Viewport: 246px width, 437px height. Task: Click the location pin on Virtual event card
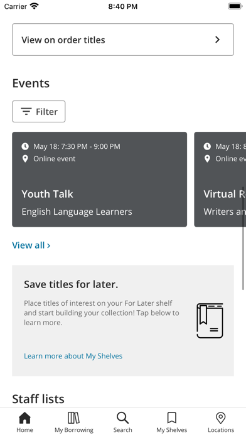[207, 159]
